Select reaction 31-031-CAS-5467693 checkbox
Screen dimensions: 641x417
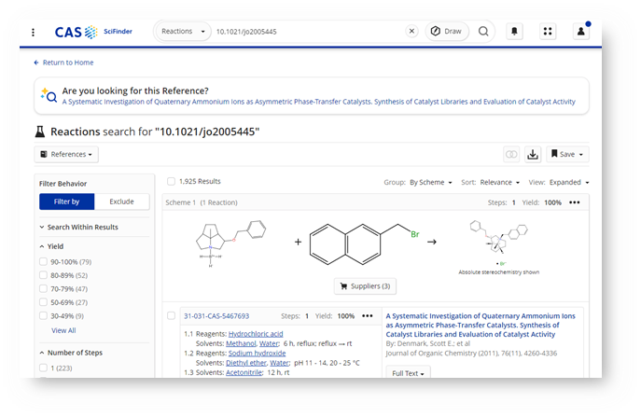[172, 315]
